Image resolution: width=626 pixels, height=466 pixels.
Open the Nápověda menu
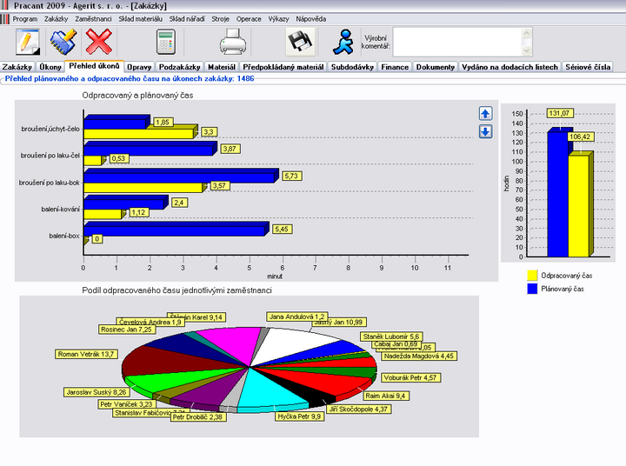click(310, 19)
